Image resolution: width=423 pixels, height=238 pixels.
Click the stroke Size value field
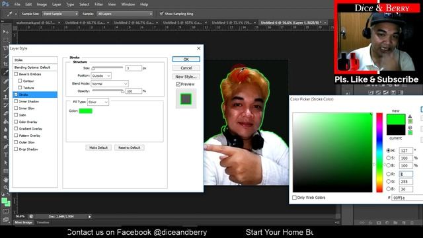point(134,68)
